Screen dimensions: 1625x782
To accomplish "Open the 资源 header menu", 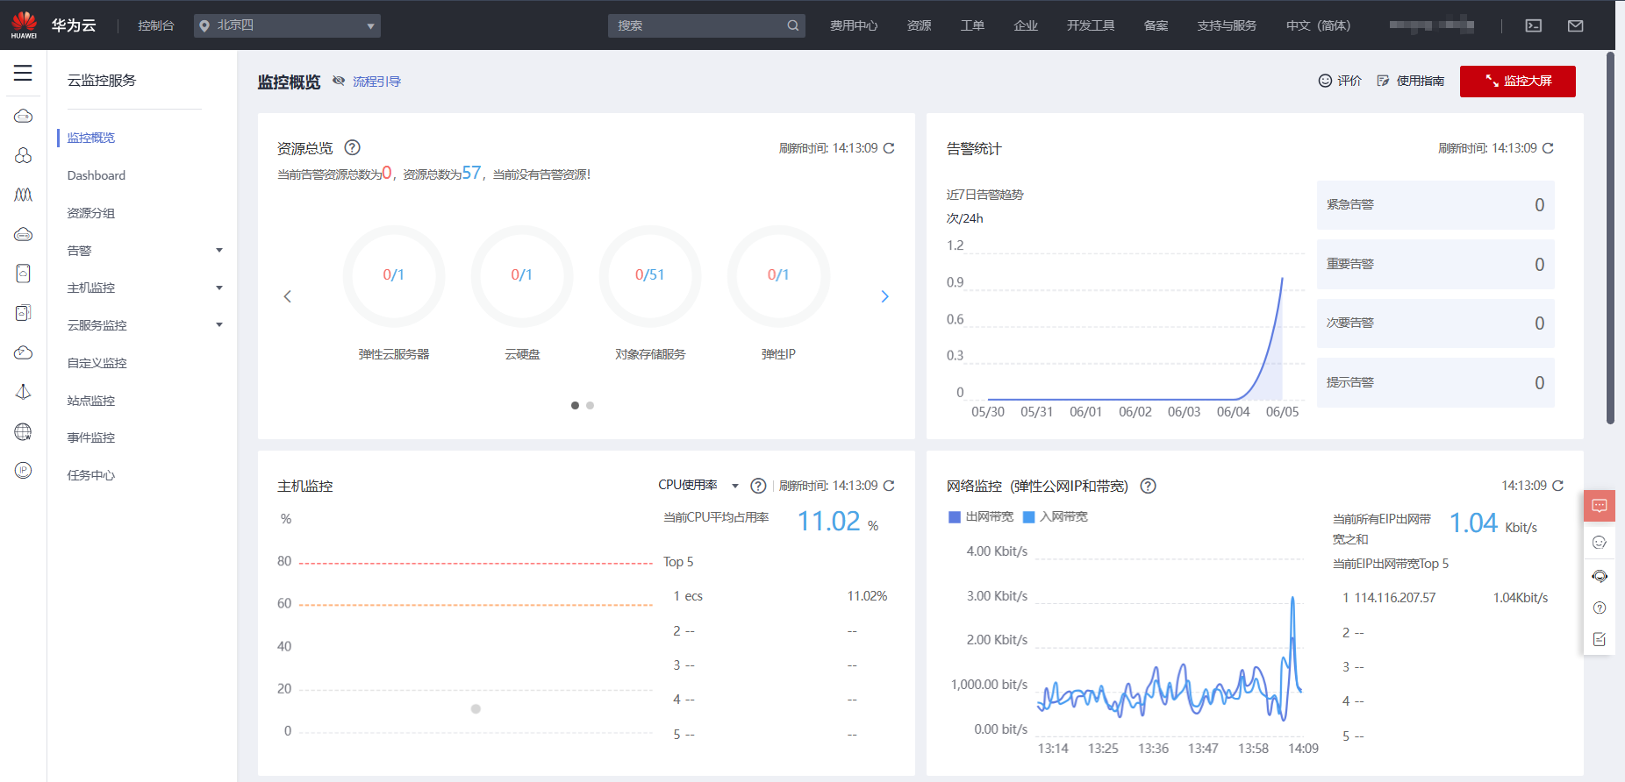I will click(x=919, y=25).
